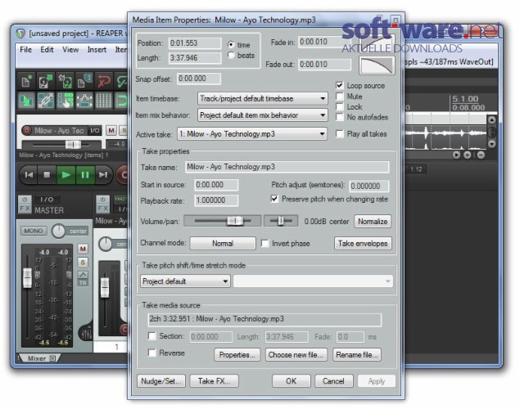Enable the item Mute checkbox in the dialog
The height and width of the screenshot is (409, 520).
(x=339, y=96)
